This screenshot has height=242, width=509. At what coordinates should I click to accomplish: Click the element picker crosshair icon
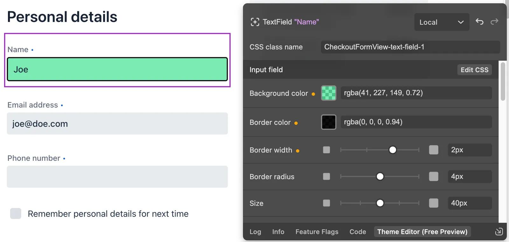[x=255, y=22]
